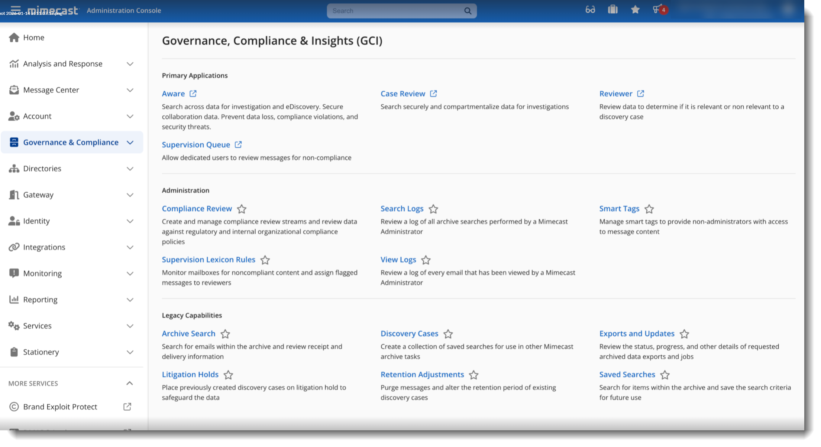821x447 pixels.
Task: Open the Litigation Holds link
Action: pyautogui.click(x=190, y=375)
